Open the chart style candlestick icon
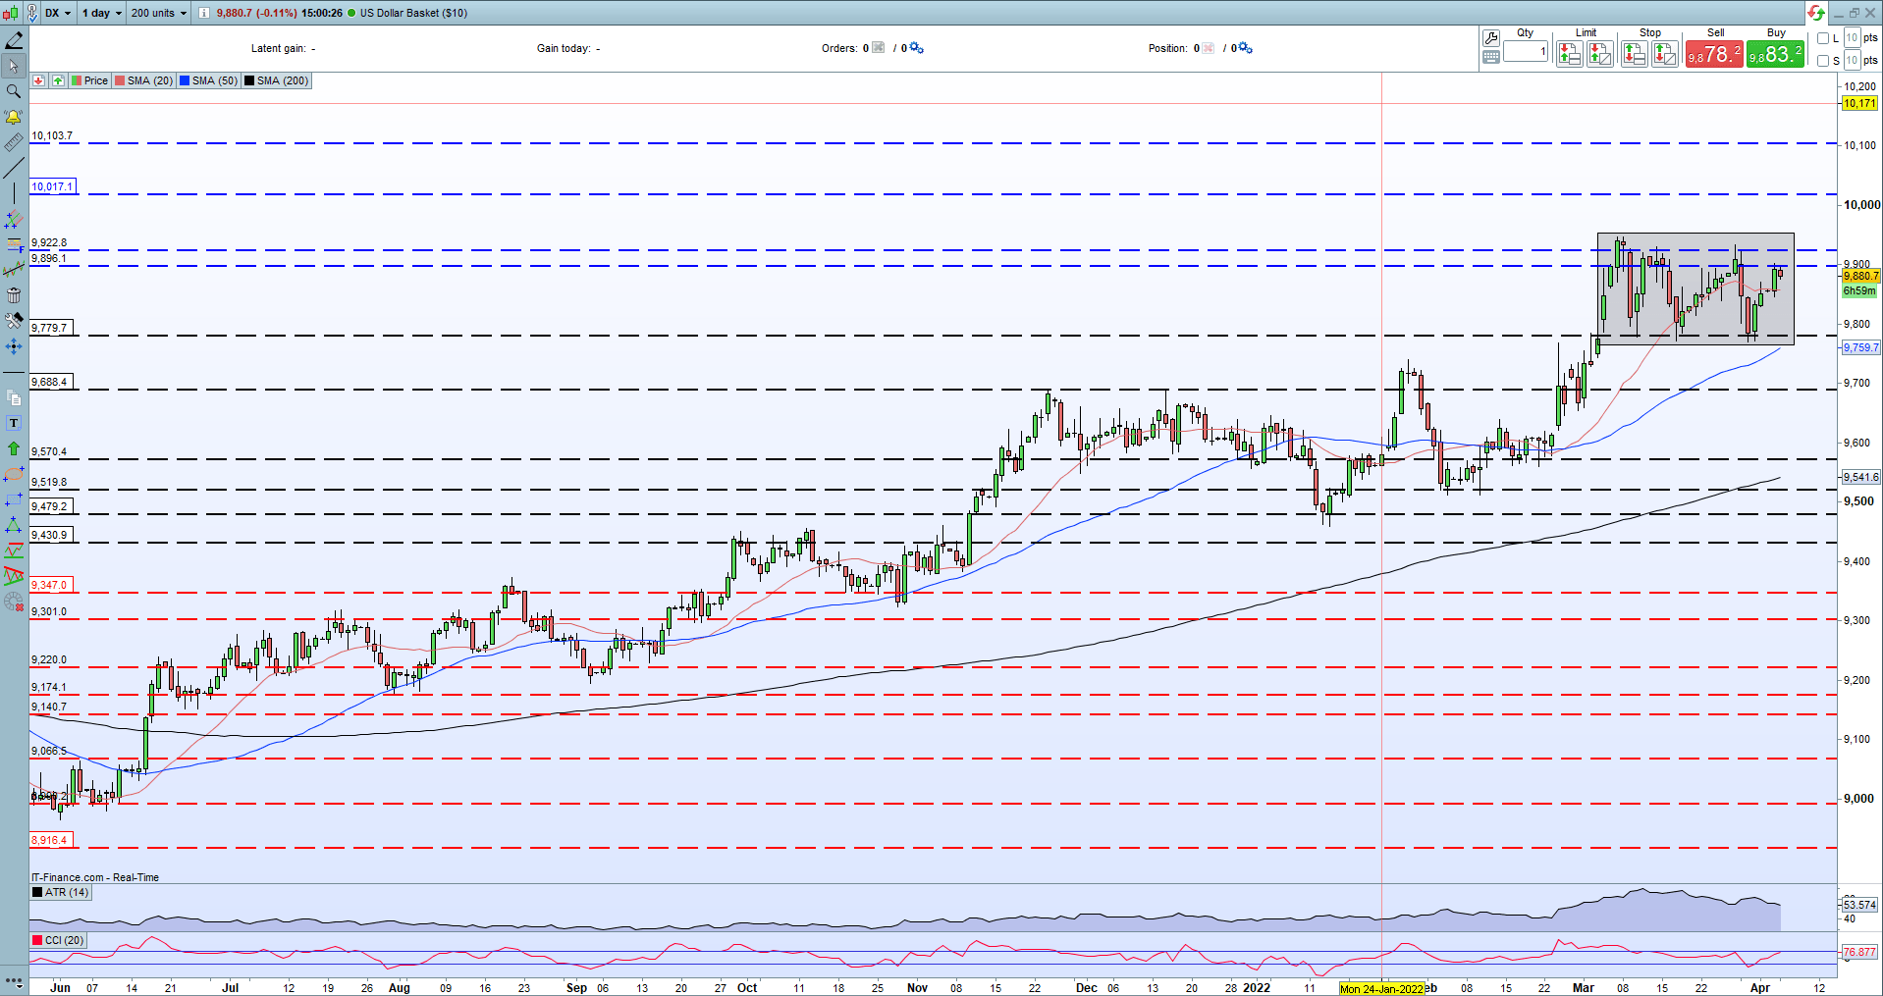Screen dimensions: 1883x996 point(11,13)
